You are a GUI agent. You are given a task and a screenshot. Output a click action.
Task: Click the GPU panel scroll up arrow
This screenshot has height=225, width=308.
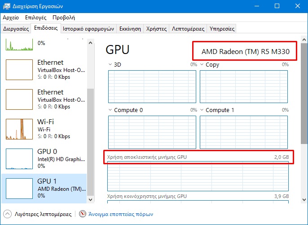(x=304, y=40)
